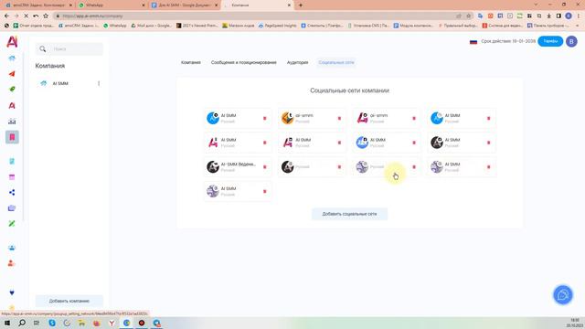This screenshot has width=585, height=329.
Task: Delete the last AI SMM account in bottom row
Action: click(265, 191)
